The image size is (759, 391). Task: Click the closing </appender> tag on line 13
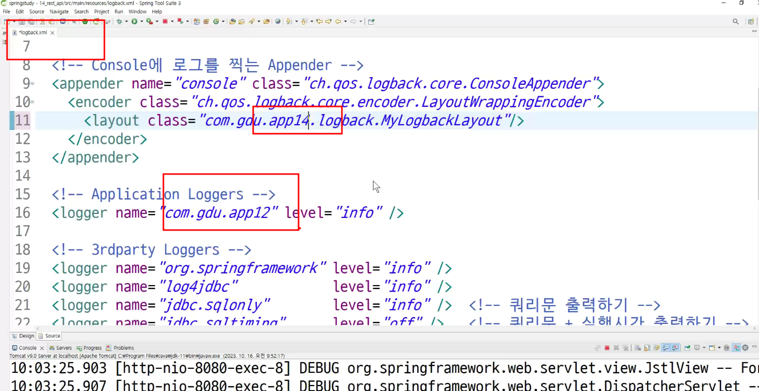coord(95,157)
